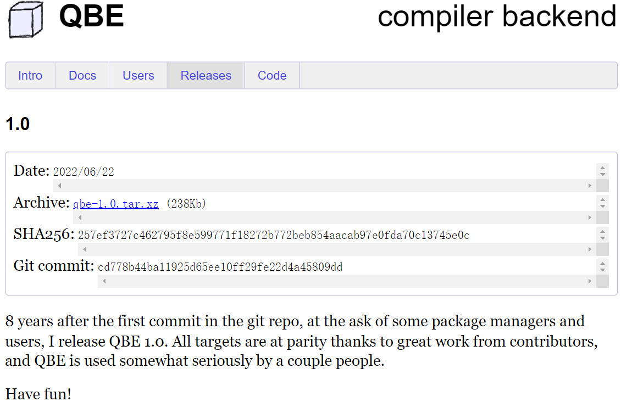Hit right scroll arrow under SHA256 row
The width and height of the screenshot is (621, 407).
[590, 249]
